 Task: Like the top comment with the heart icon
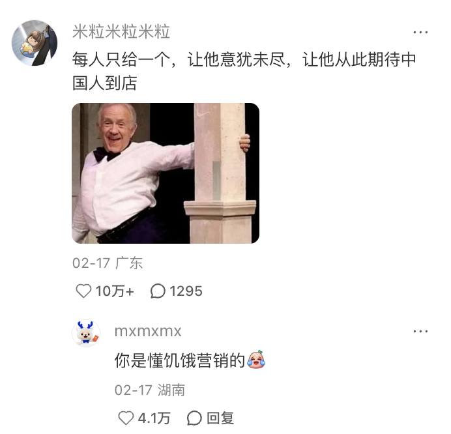[83, 291]
